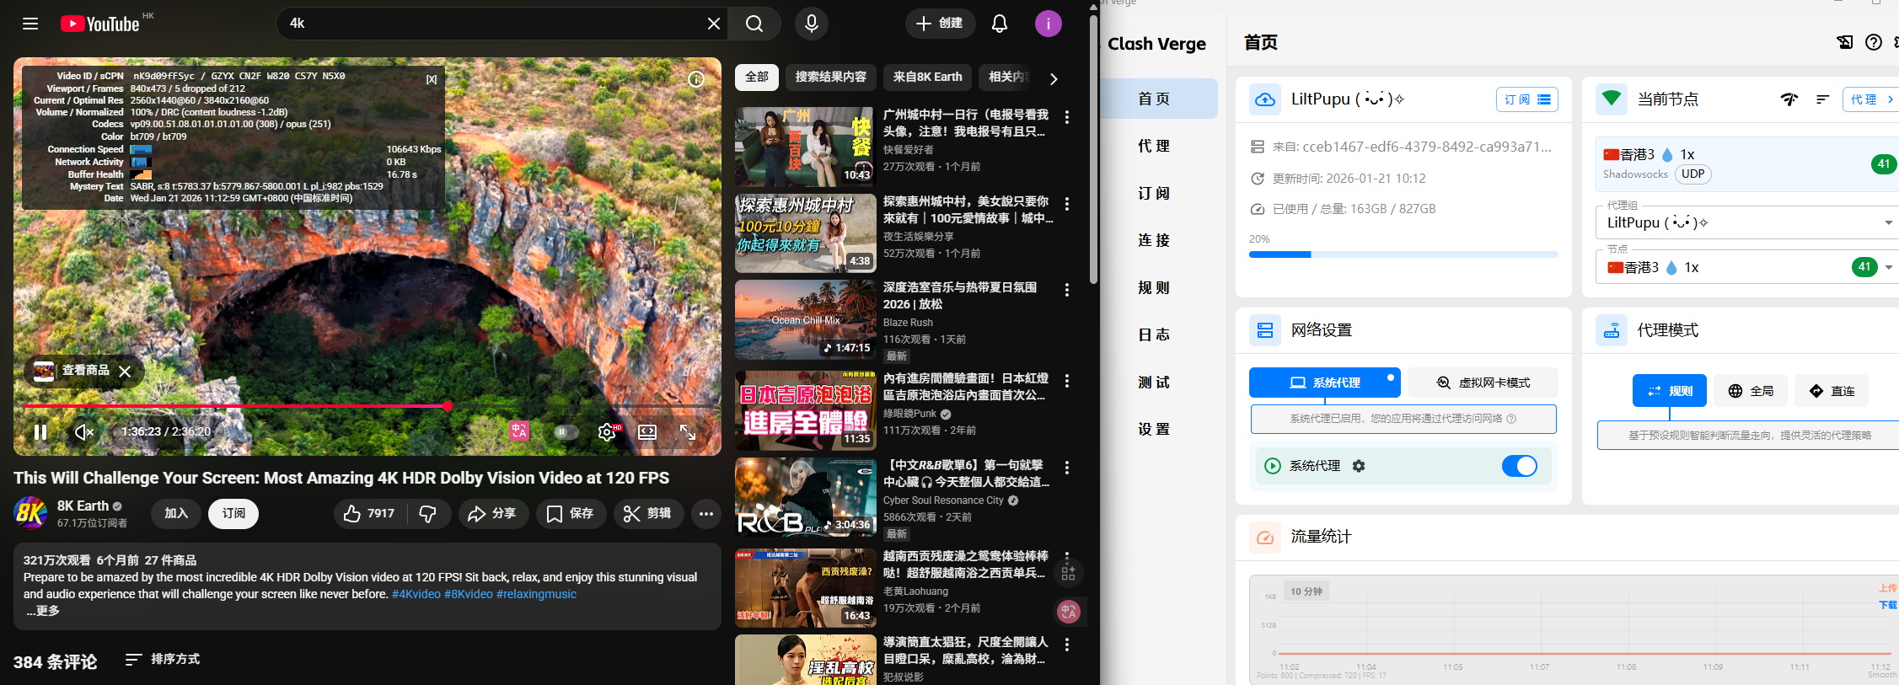Unmute the video with the speaker icon

click(x=83, y=432)
